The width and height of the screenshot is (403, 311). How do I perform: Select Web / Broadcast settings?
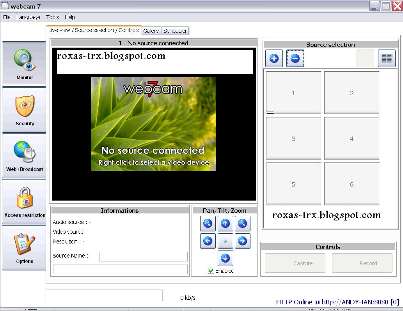click(x=24, y=156)
